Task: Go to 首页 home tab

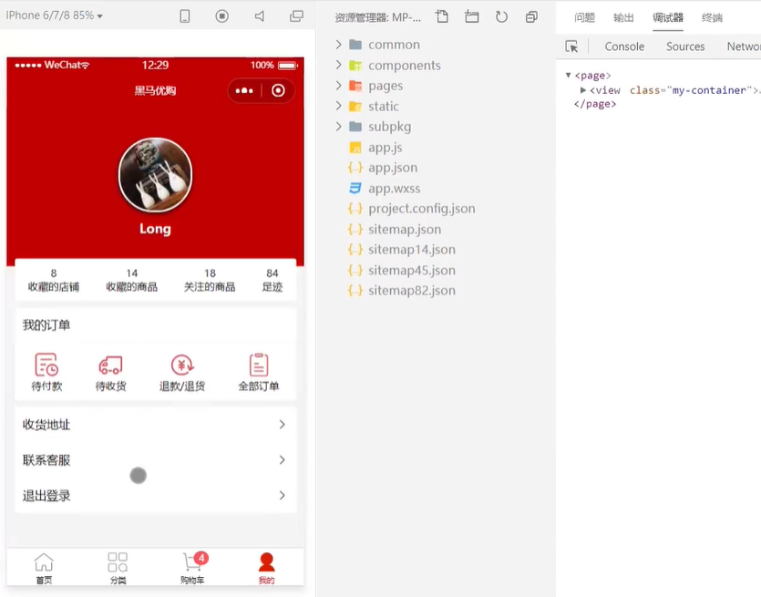Action: point(44,568)
